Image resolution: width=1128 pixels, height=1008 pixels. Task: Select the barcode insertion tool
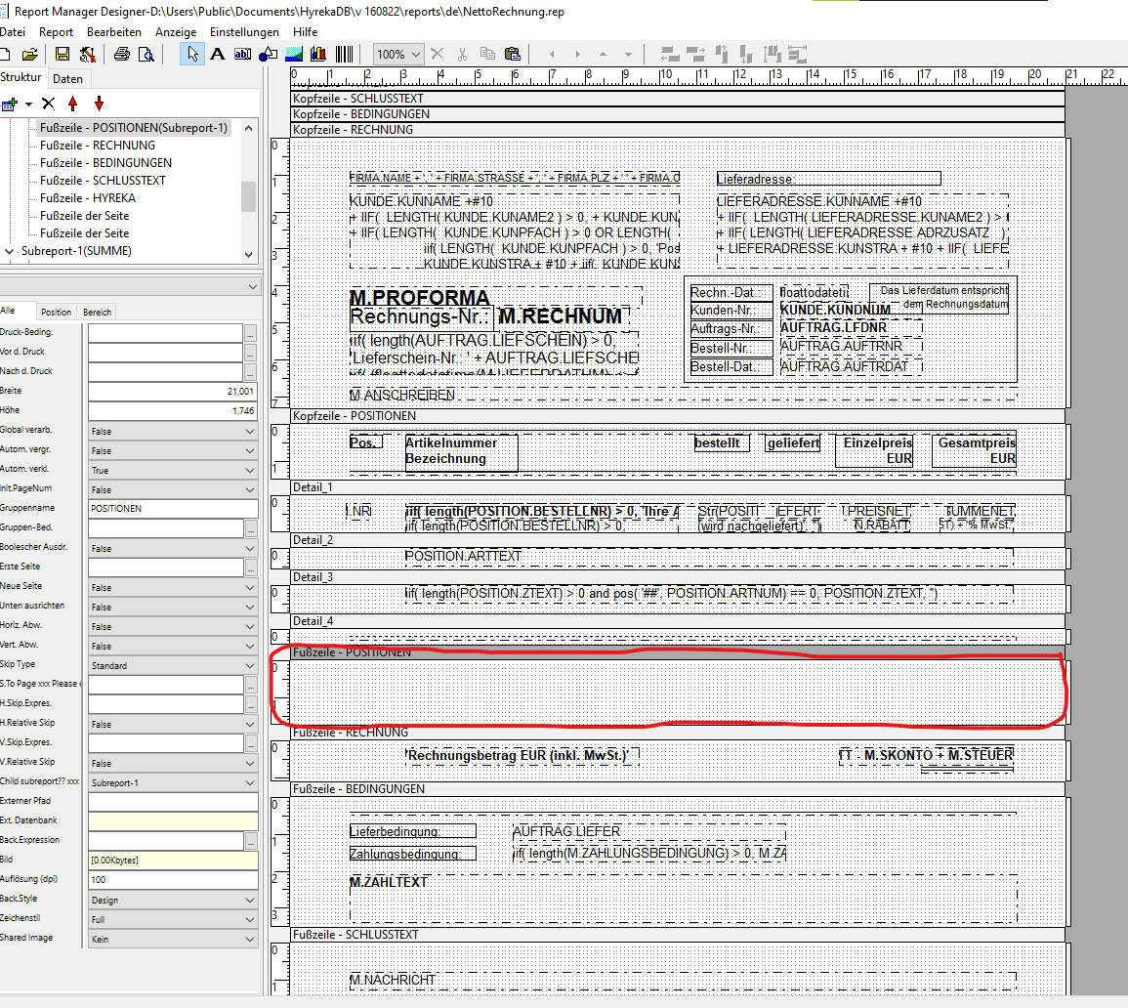click(345, 54)
